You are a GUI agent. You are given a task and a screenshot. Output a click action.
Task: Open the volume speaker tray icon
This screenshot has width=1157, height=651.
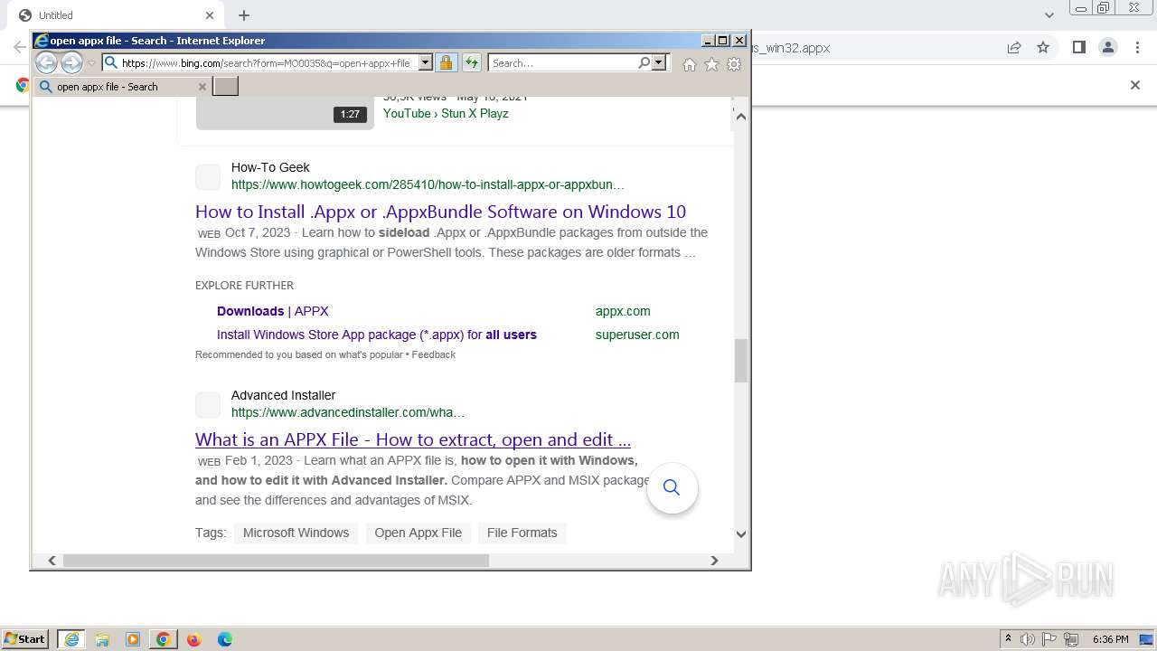click(x=1027, y=639)
